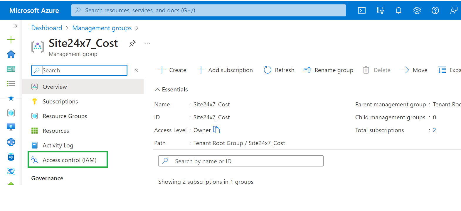
Task: Click the directories and subscriptions filter icon
Action: [x=380, y=11]
